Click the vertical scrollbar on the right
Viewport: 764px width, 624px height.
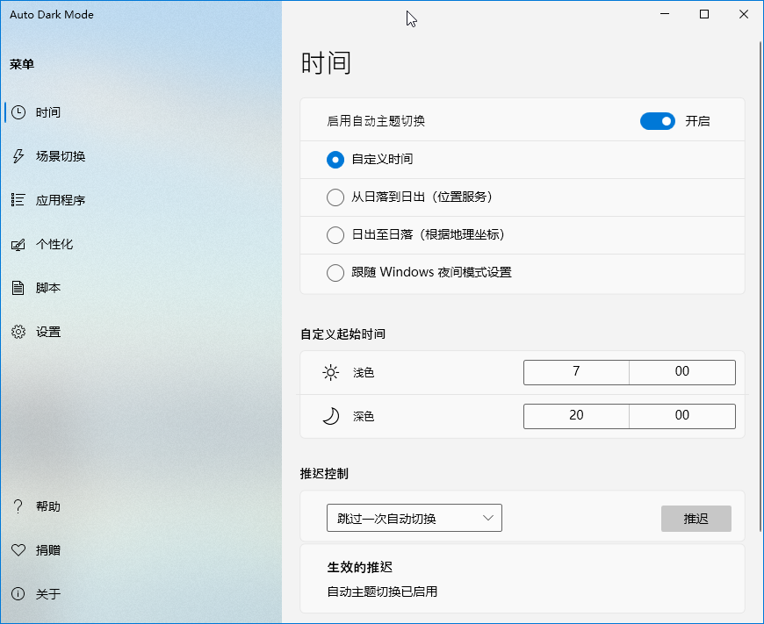point(761,287)
